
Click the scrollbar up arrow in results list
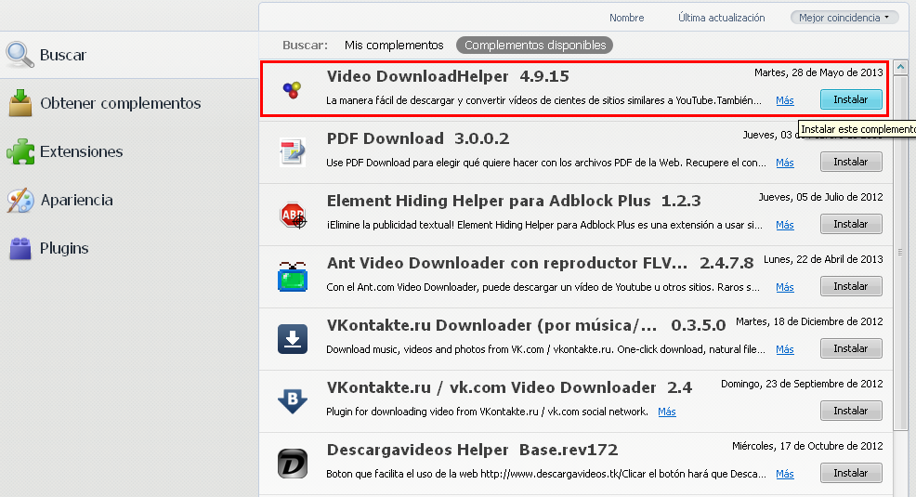tap(900, 67)
